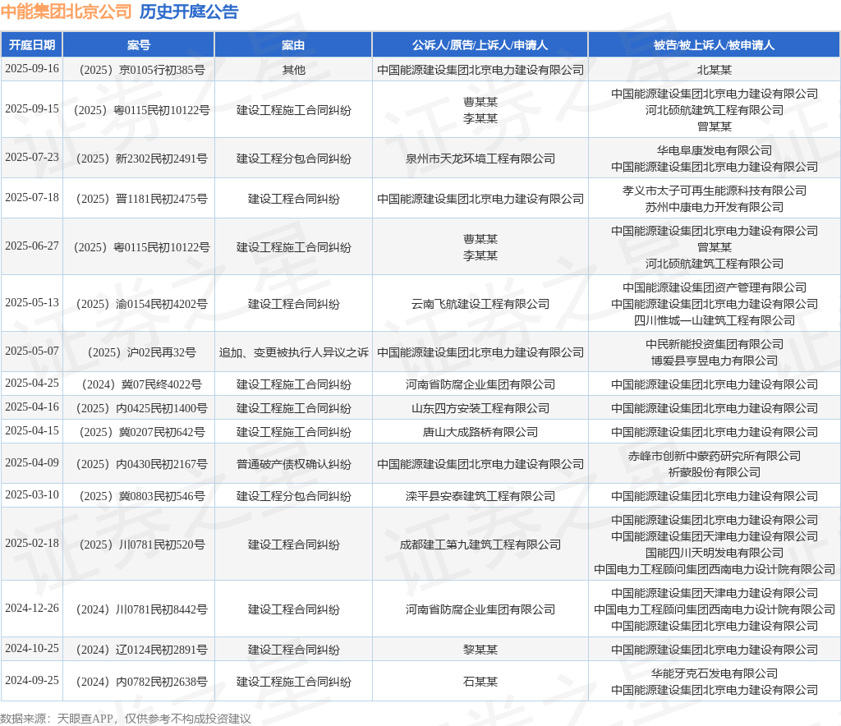Click defendant 国能四川天明发电有限公司
This screenshot has height=726, width=841.
coord(715,553)
